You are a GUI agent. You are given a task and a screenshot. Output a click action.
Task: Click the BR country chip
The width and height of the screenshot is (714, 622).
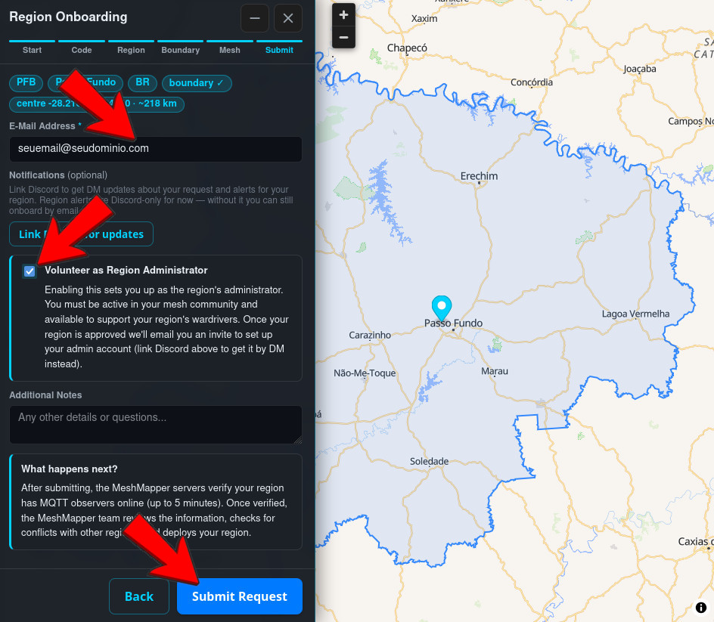pyautogui.click(x=142, y=82)
